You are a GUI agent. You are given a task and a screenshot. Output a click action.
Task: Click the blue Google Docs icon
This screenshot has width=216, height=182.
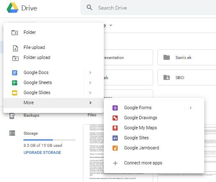pyautogui.click(x=15, y=73)
